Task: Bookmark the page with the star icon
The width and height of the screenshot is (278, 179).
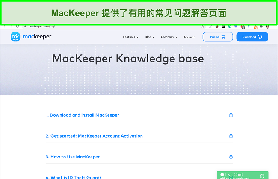Action: point(202,26)
